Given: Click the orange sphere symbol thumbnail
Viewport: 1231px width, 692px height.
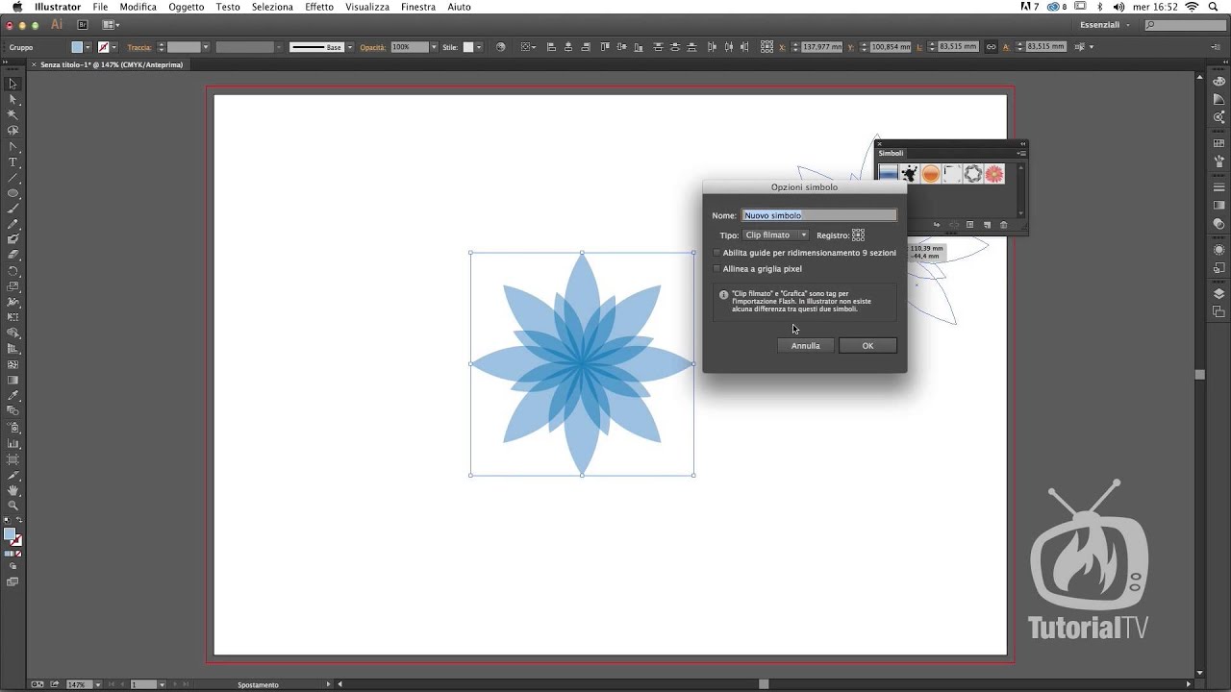Looking at the screenshot, I should 931,173.
